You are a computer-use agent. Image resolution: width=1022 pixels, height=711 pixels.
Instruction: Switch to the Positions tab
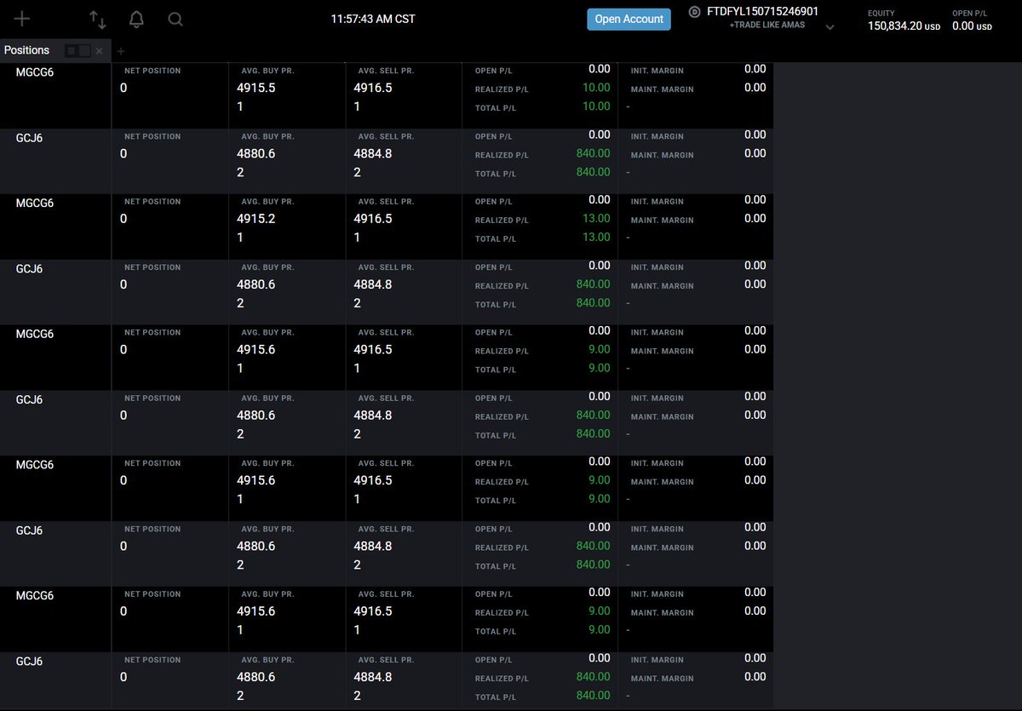coord(27,50)
